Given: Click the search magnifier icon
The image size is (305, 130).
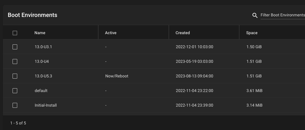Looking at the screenshot, I should 255,15.
